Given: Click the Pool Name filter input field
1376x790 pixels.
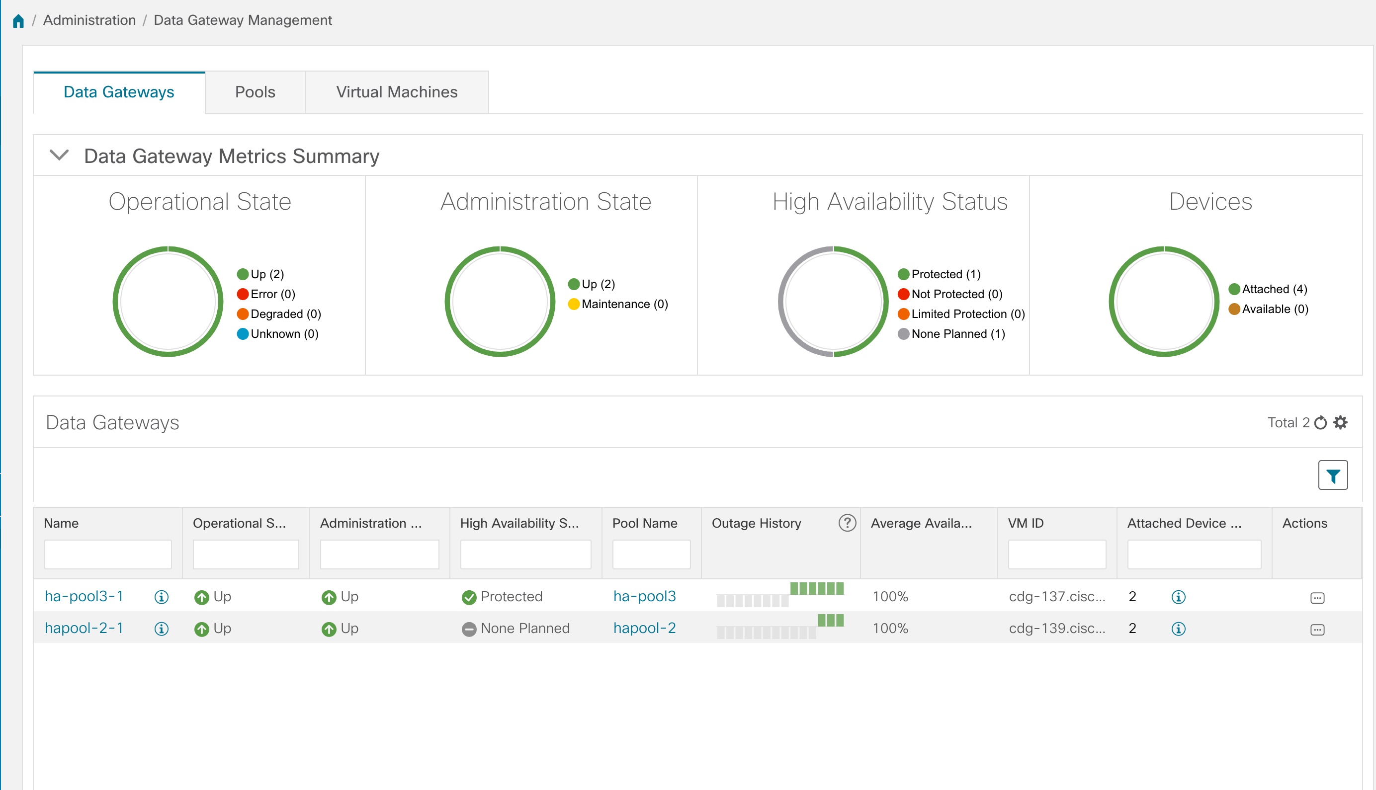Looking at the screenshot, I should (651, 554).
